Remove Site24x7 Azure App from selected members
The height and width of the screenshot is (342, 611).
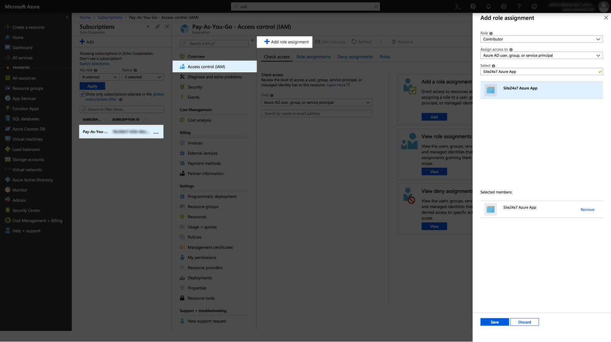[587, 210]
